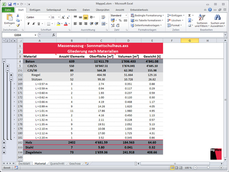The image size is (229, 172).
Task: Toggle bold formatting (F)
Action: coord(29,24)
